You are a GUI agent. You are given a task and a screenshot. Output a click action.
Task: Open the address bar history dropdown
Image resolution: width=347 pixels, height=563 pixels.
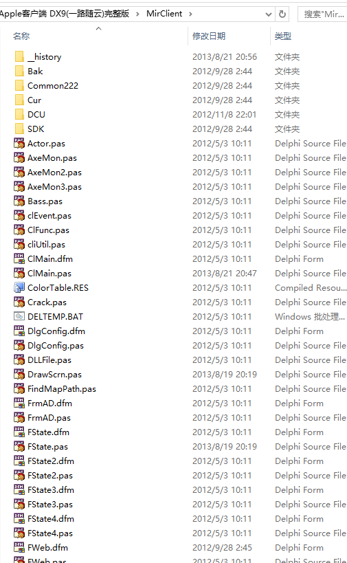[x=268, y=14]
